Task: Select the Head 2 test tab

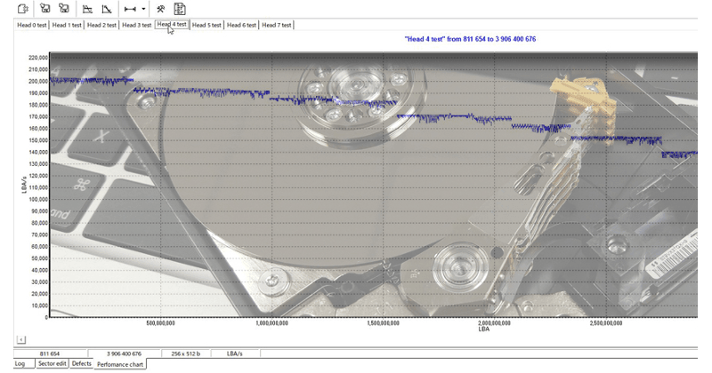Action: point(101,25)
